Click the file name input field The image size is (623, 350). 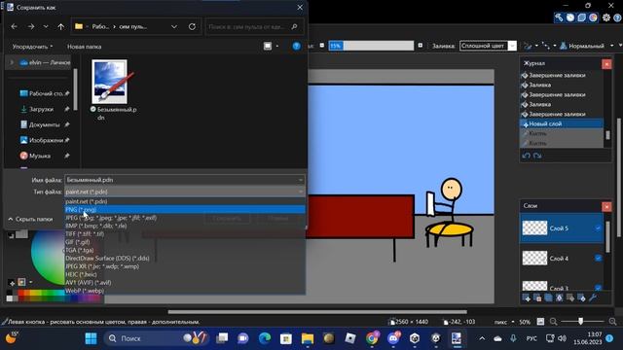pyautogui.click(x=181, y=180)
